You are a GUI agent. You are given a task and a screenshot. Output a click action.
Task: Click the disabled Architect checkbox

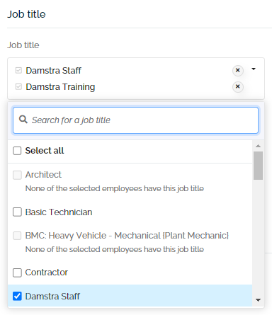(17, 175)
